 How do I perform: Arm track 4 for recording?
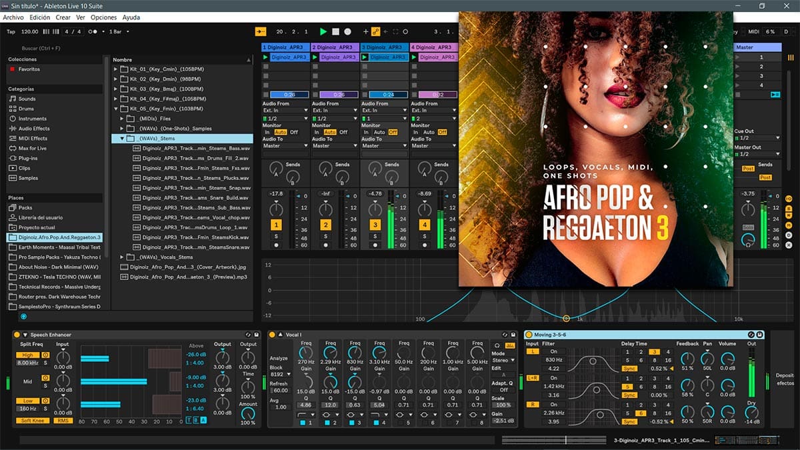point(424,245)
